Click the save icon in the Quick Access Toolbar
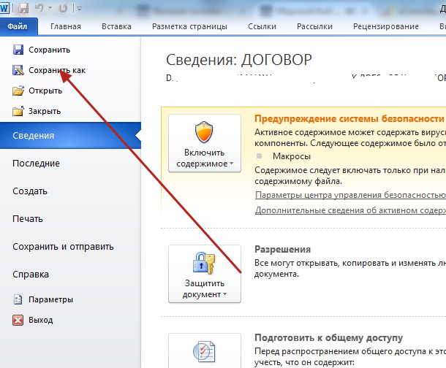 (24, 8)
